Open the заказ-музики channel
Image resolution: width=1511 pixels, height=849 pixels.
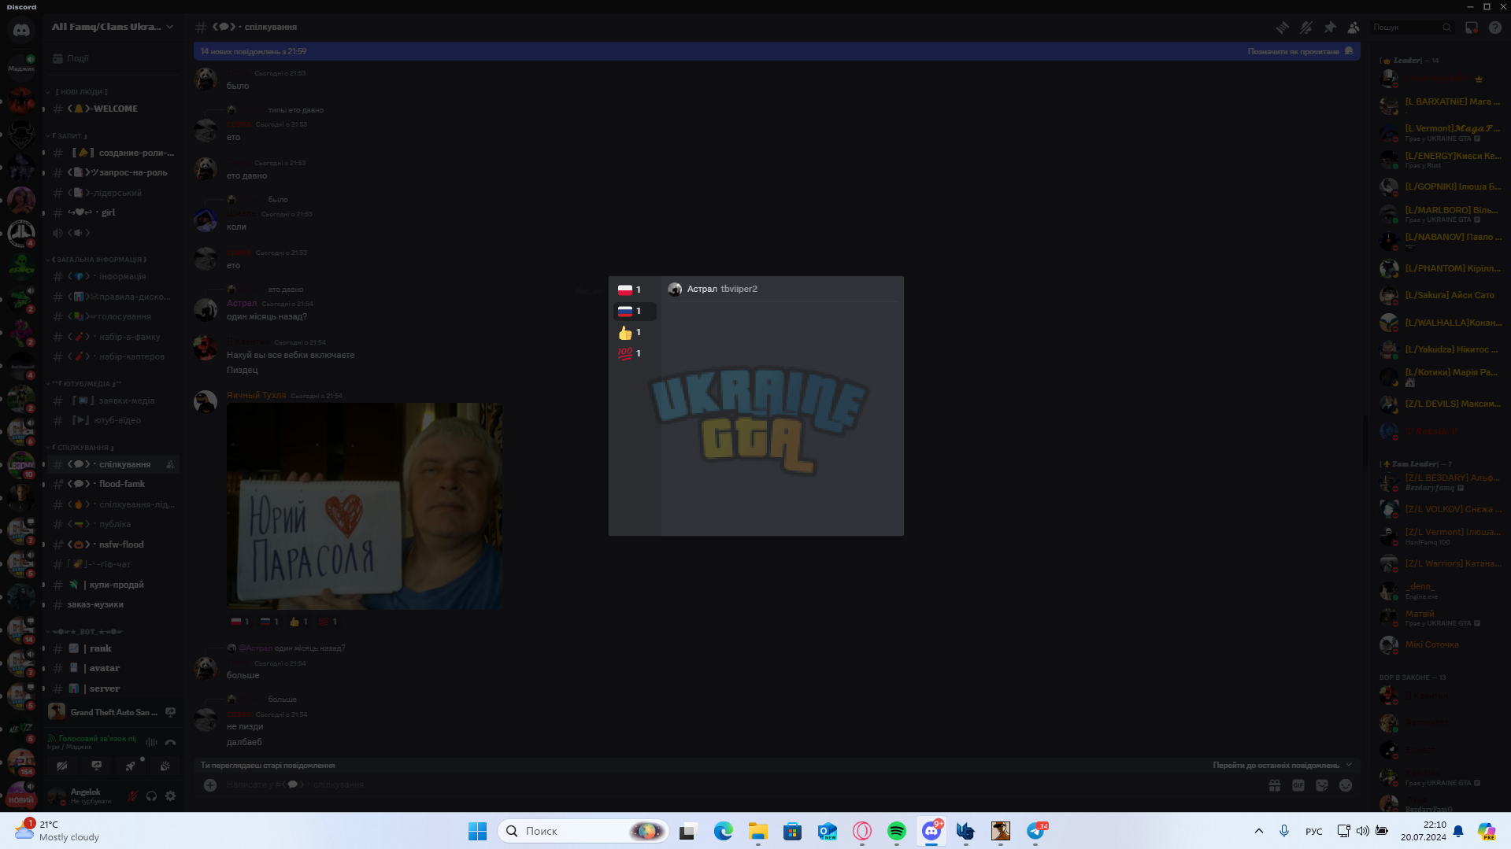click(x=113, y=604)
